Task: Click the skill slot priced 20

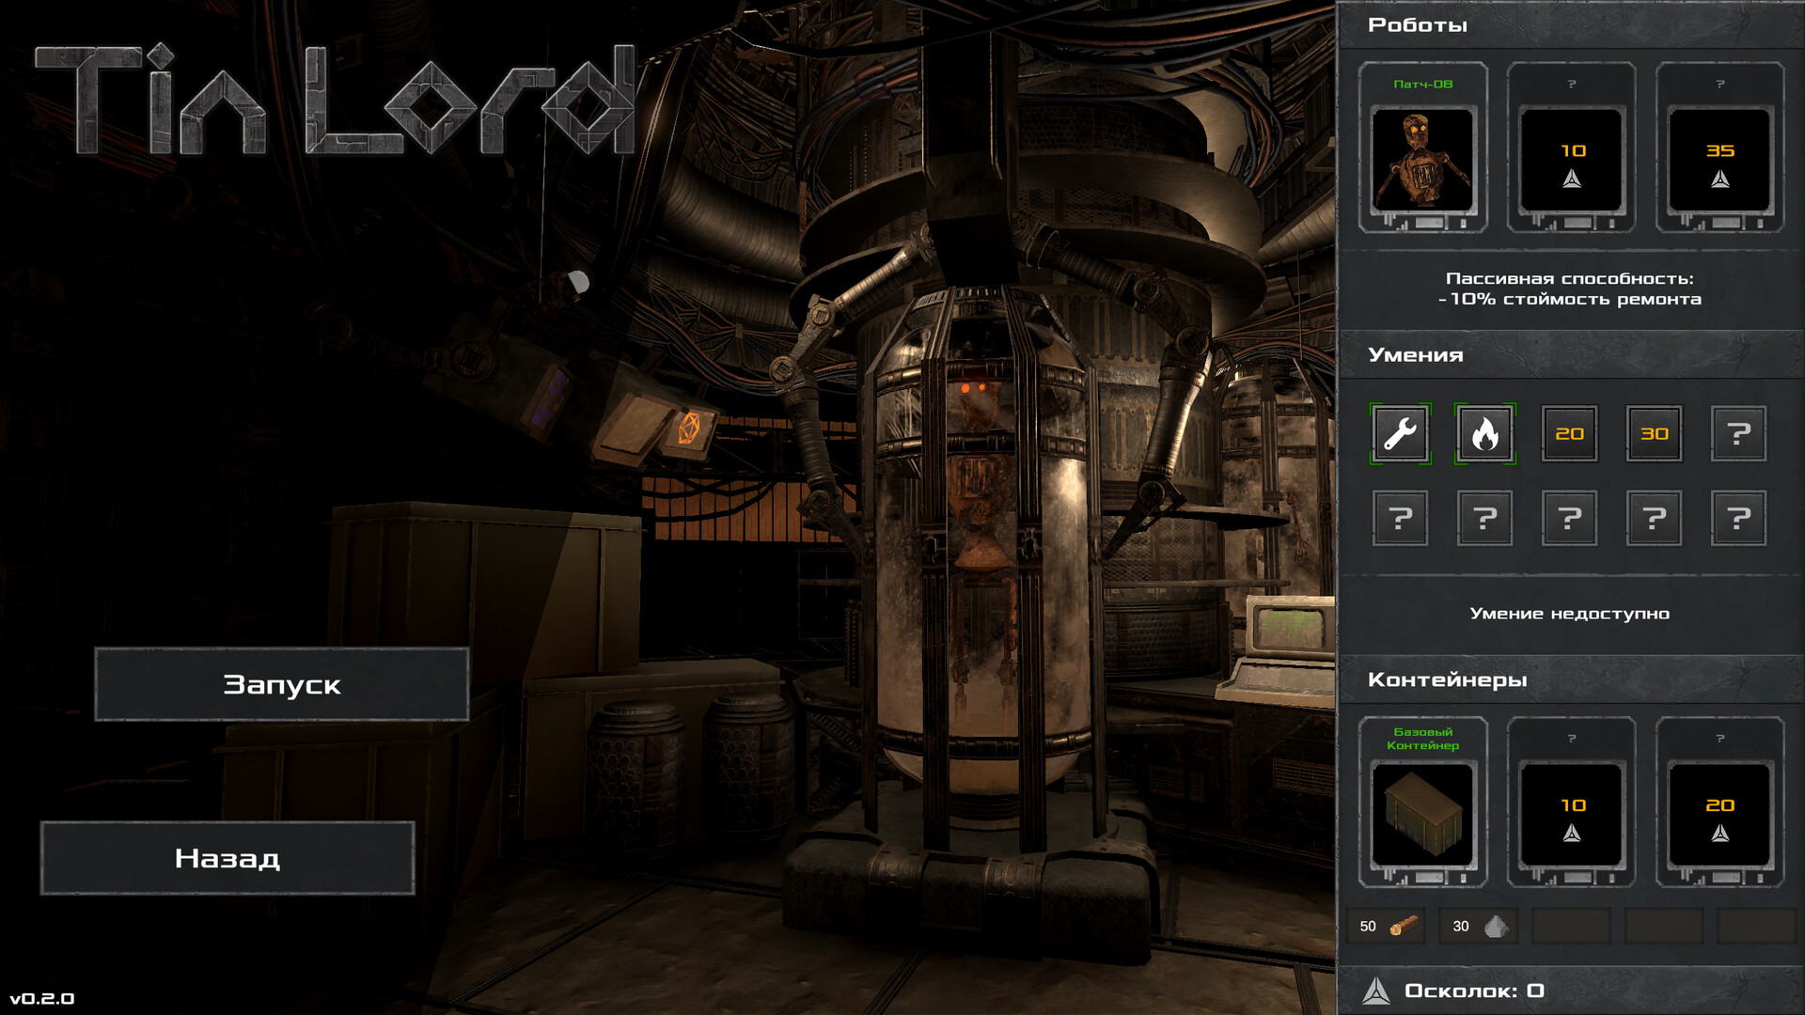Action: click(x=1569, y=433)
